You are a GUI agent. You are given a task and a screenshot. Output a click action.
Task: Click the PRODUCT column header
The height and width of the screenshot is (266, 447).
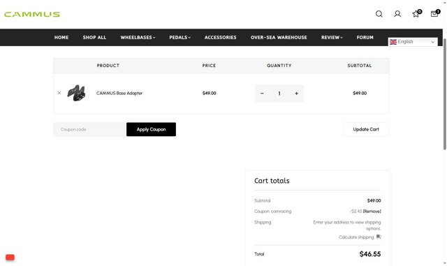click(x=108, y=66)
